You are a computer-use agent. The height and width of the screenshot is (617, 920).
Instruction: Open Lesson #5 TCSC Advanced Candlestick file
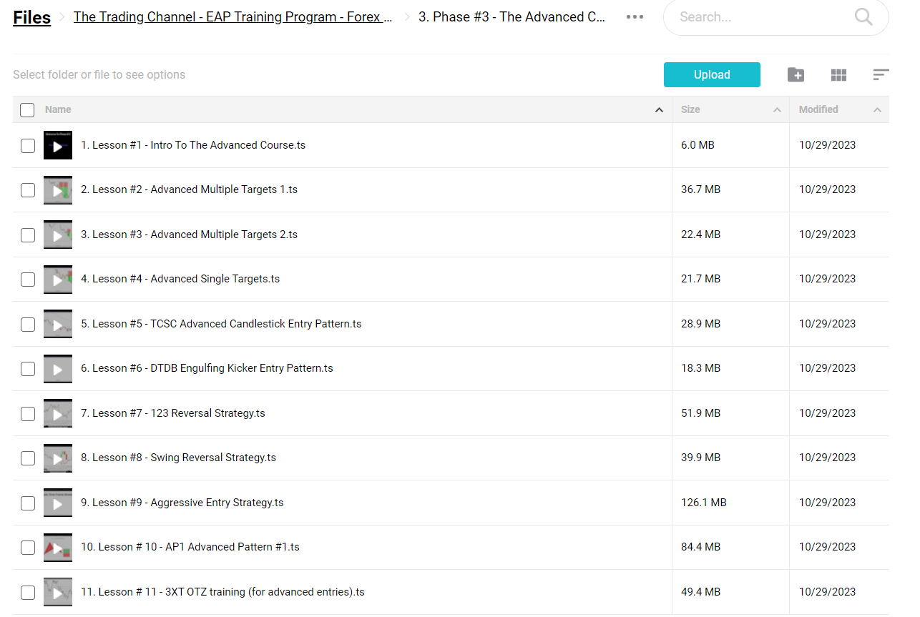point(221,324)
